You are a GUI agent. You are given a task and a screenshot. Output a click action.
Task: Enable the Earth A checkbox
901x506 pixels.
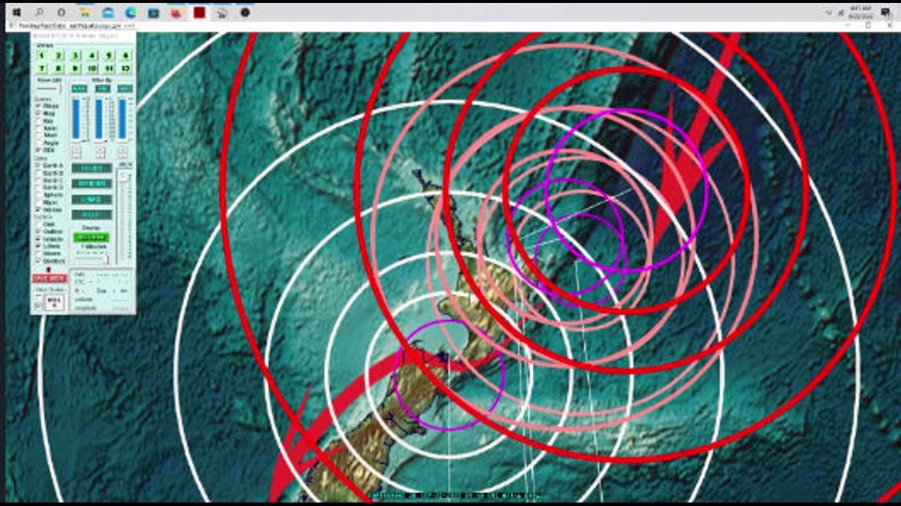pyautogui.click(x=39, y=166)
